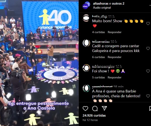Like the post with the heart icon

click(85, 108)
